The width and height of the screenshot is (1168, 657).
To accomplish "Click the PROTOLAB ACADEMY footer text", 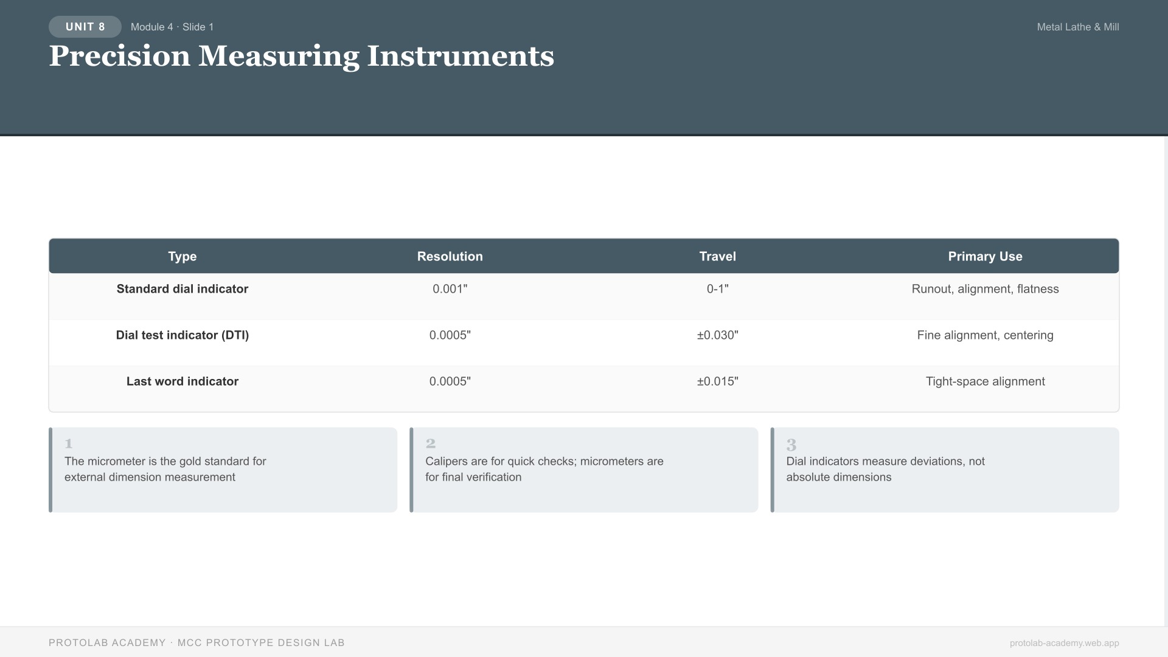I will pyautogui.click(x=197, y=642).
